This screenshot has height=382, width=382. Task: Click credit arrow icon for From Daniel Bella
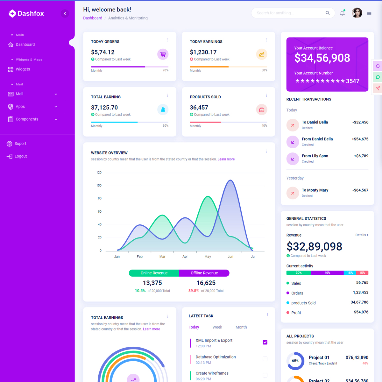click(293, 142)
